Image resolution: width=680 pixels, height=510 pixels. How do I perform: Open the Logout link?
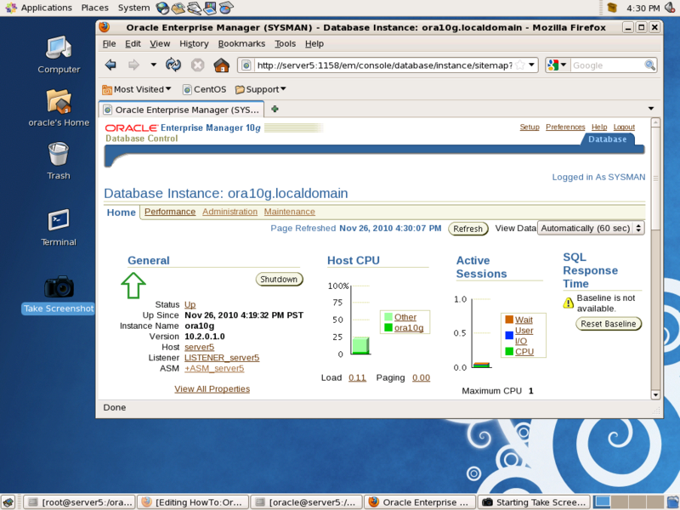tap(624, 127)
